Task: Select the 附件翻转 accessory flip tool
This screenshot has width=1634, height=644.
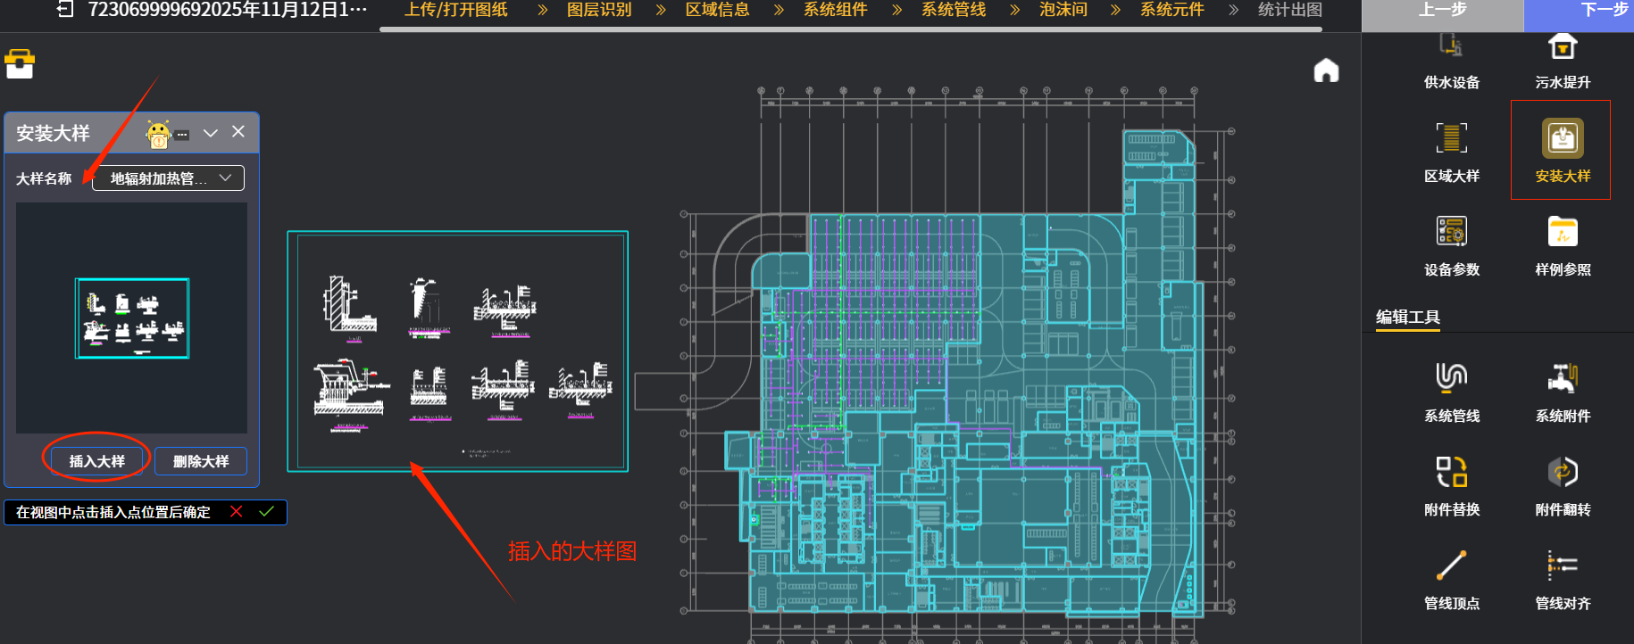Action: (1562, 472)
